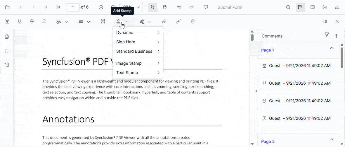
Task: Go to the next page arrow
Action: [x=46, y=7]
